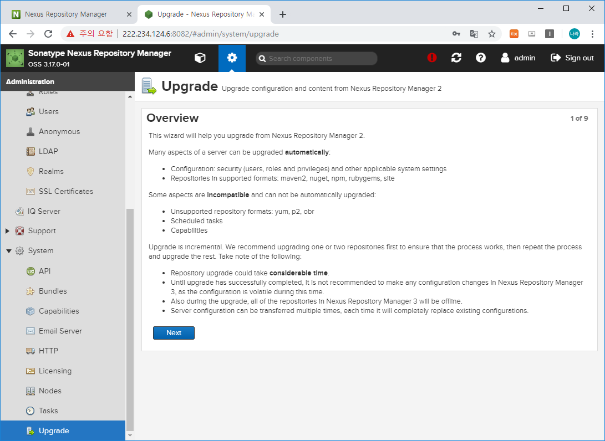Sign out of Nexus
Image resolution: width=605 pixels, height=441 pixels.
point(572,58)
